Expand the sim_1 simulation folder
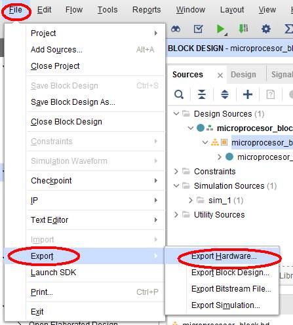Screen dimensions: 293x325 click(x=191, y=200)
